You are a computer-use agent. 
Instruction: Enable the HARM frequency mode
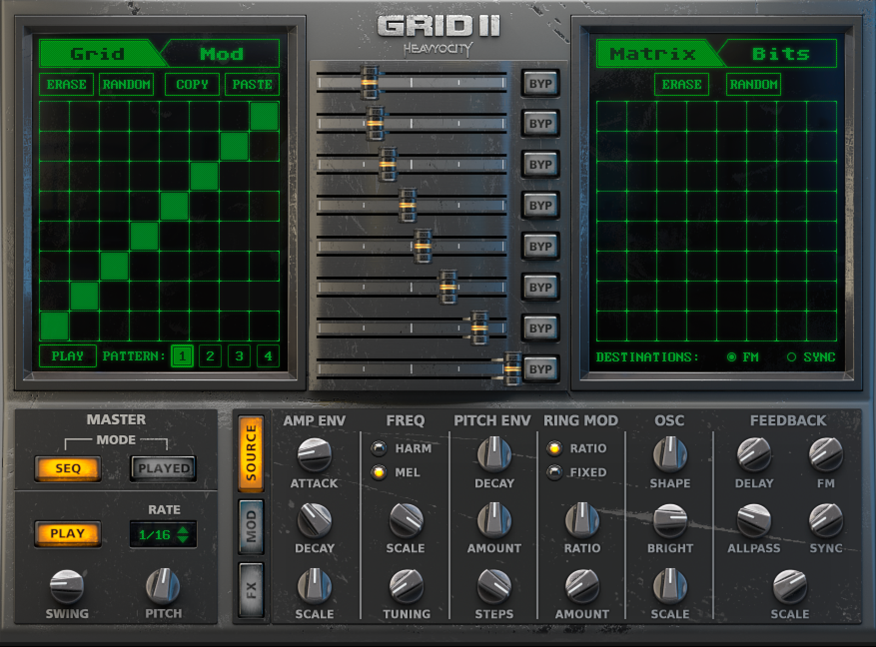coord(379,448)
